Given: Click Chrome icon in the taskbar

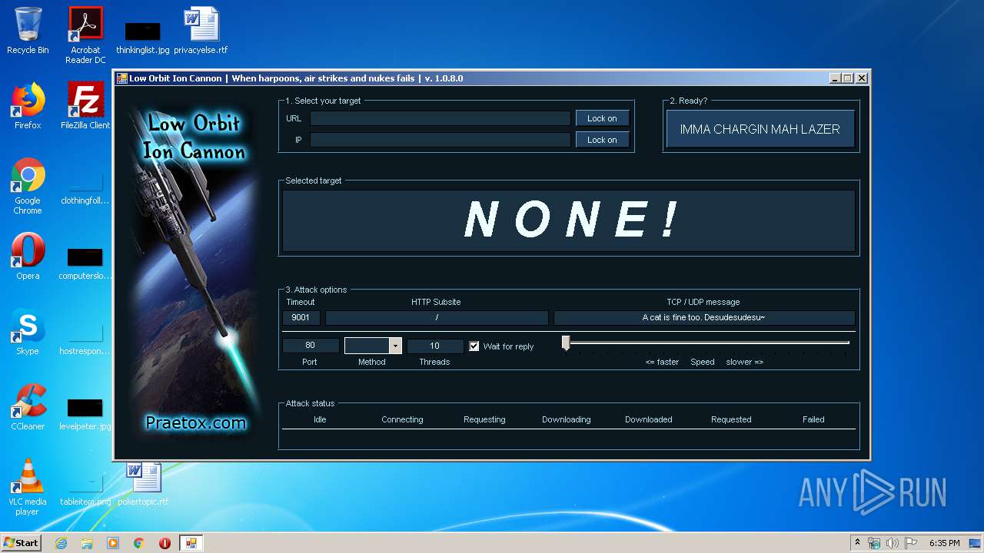Looking at the screenshot, I should (x=139, y=543).
